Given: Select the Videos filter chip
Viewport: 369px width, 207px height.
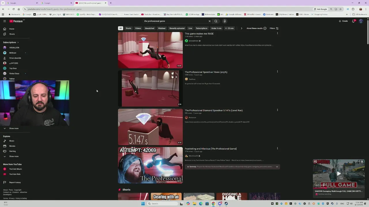Looking at the screenshot, I should tap(138, 28).
